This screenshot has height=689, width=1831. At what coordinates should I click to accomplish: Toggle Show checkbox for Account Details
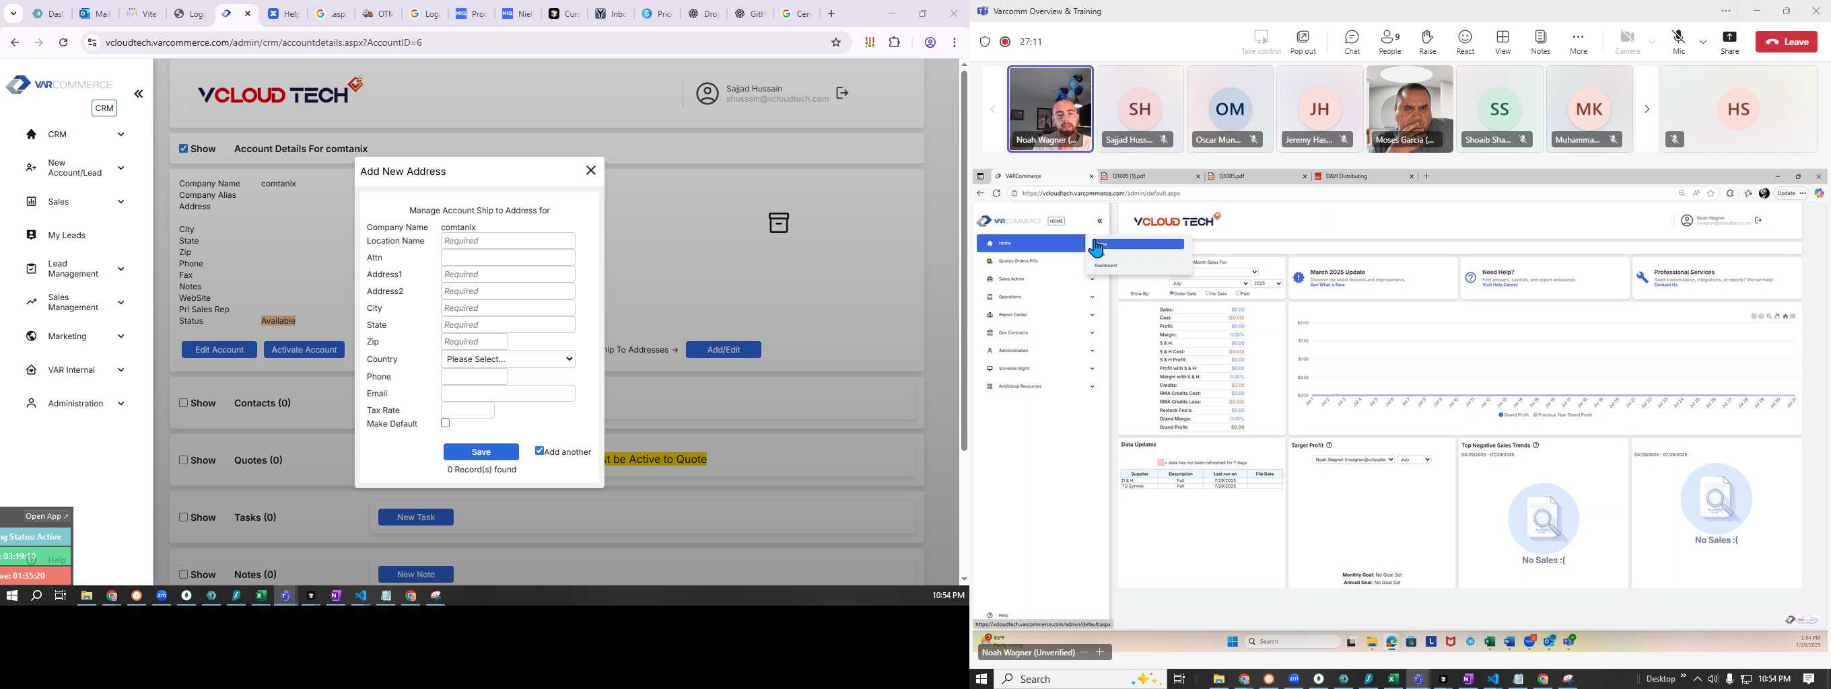click(x=183, y=149)
